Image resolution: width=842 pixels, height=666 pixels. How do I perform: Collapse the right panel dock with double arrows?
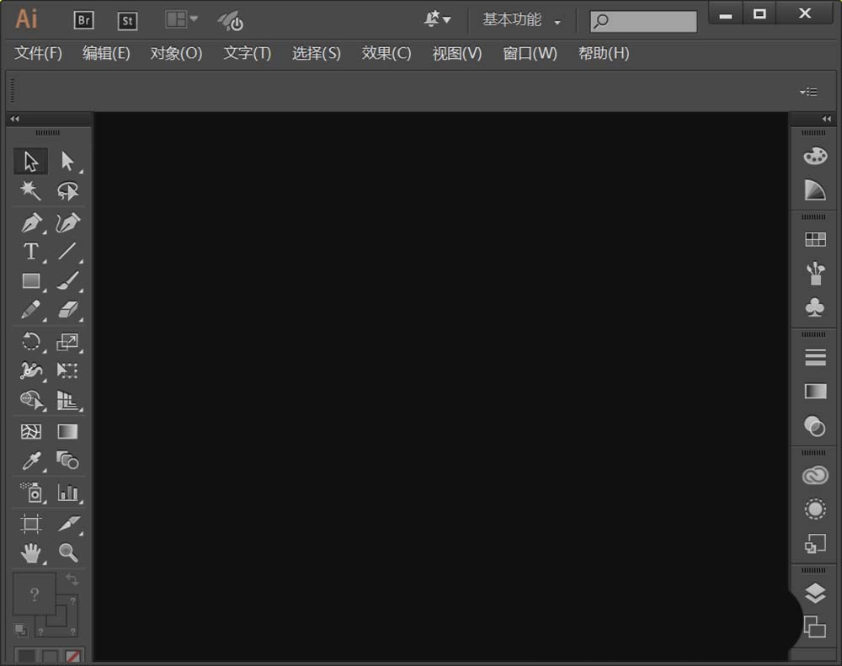coord(826,119)
